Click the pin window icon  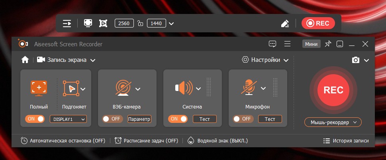[x=328, y=44]
